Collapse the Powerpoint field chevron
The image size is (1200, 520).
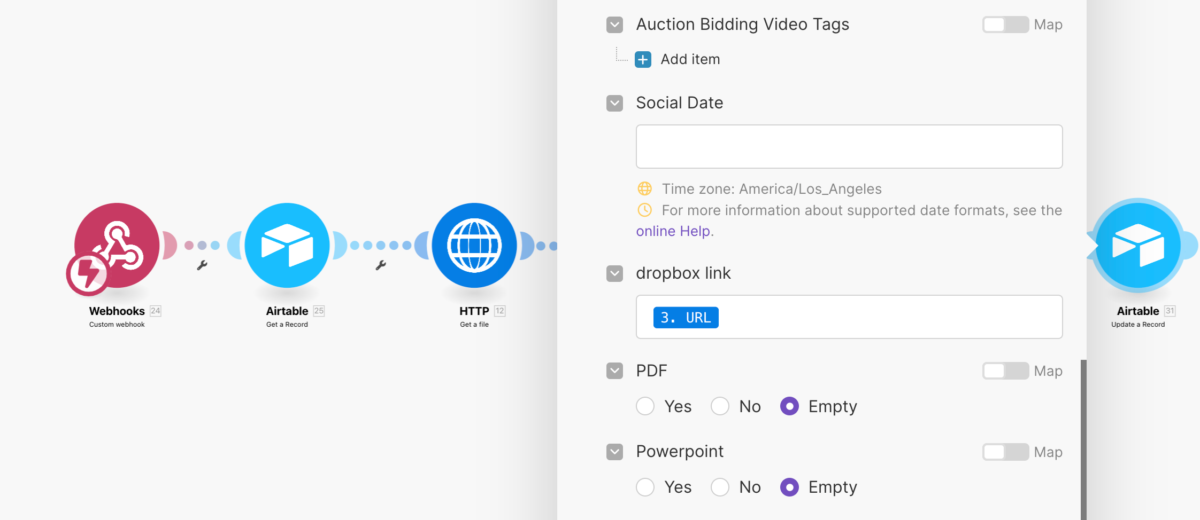pos(615,452)
